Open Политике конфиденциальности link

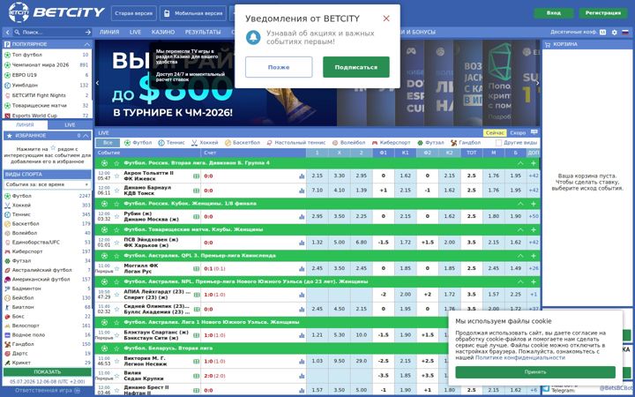coord(520,357)
